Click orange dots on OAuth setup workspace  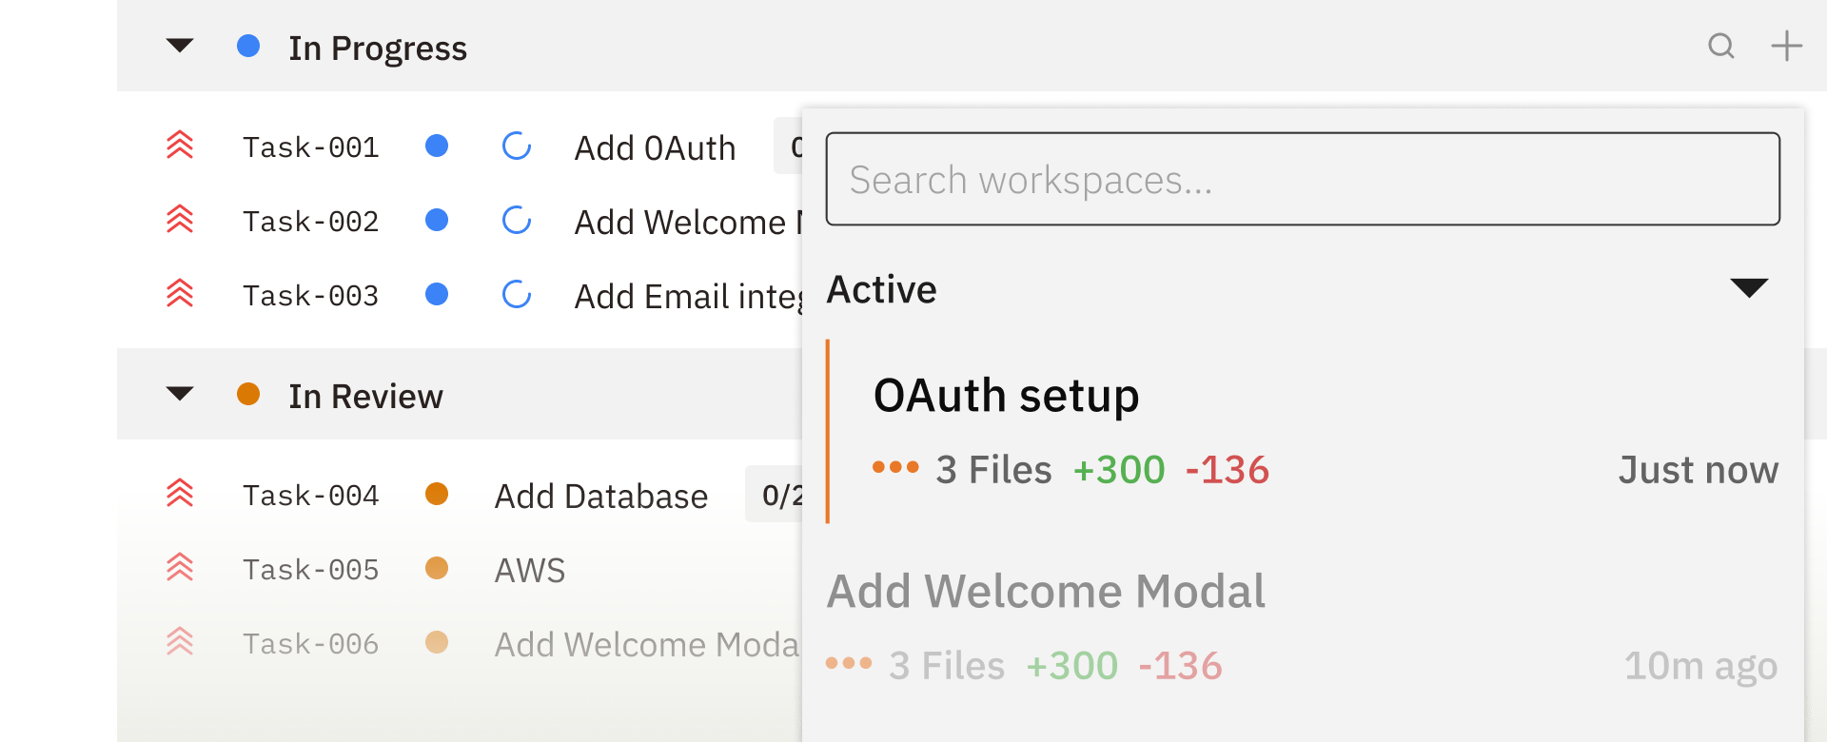895,467
